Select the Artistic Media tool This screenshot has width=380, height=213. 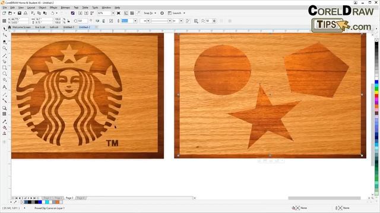[5, 62]
